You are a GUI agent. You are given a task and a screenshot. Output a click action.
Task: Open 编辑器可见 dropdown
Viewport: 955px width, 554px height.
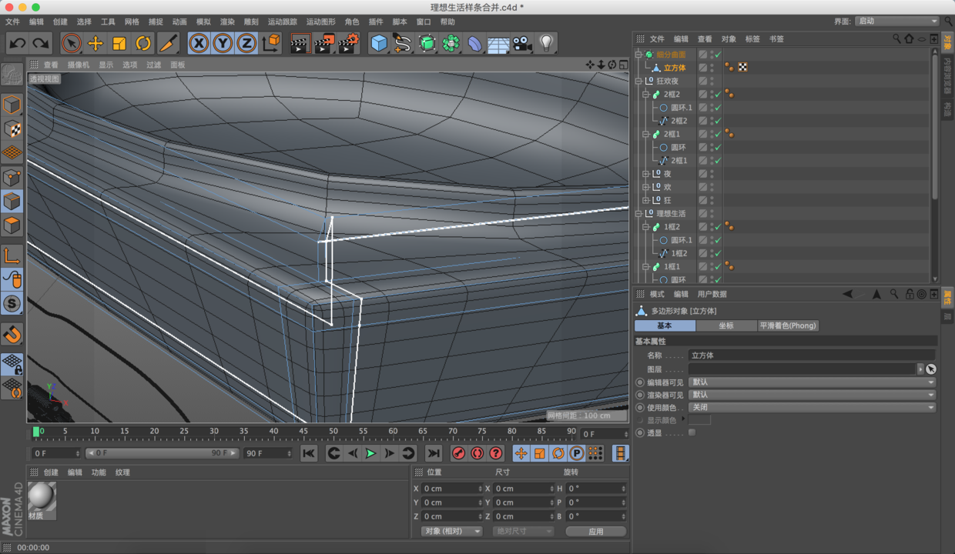813,382
